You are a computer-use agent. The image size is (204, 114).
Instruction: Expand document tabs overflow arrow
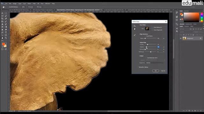[173, 10]
